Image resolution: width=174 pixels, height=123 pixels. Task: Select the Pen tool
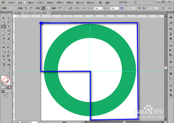pyautogui.click(x=3, y=26)
